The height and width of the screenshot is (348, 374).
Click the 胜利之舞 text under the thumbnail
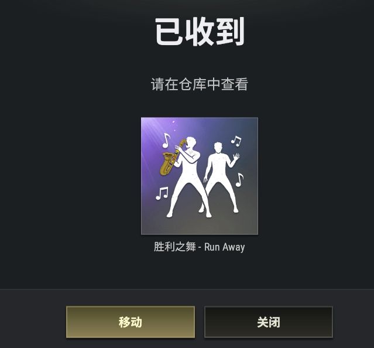click(x=174, y=247)
